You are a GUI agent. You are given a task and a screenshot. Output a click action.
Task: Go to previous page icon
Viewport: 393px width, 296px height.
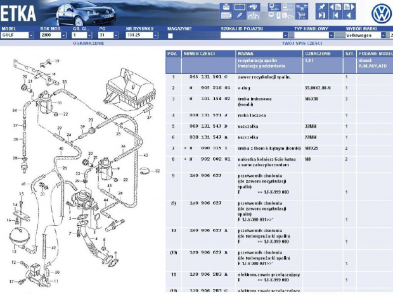335,7
